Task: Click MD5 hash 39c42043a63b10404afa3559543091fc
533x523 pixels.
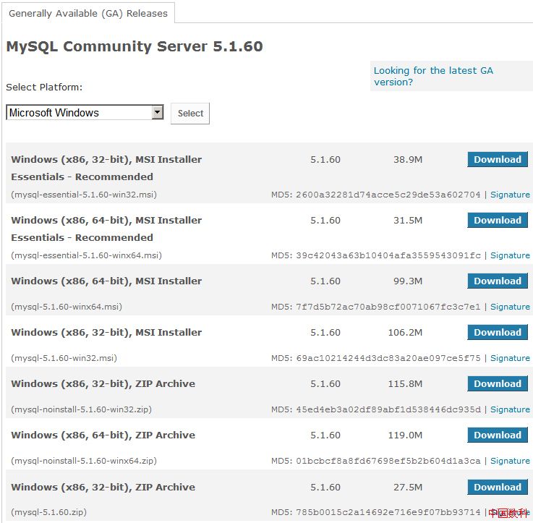Action: coord(388,256)
